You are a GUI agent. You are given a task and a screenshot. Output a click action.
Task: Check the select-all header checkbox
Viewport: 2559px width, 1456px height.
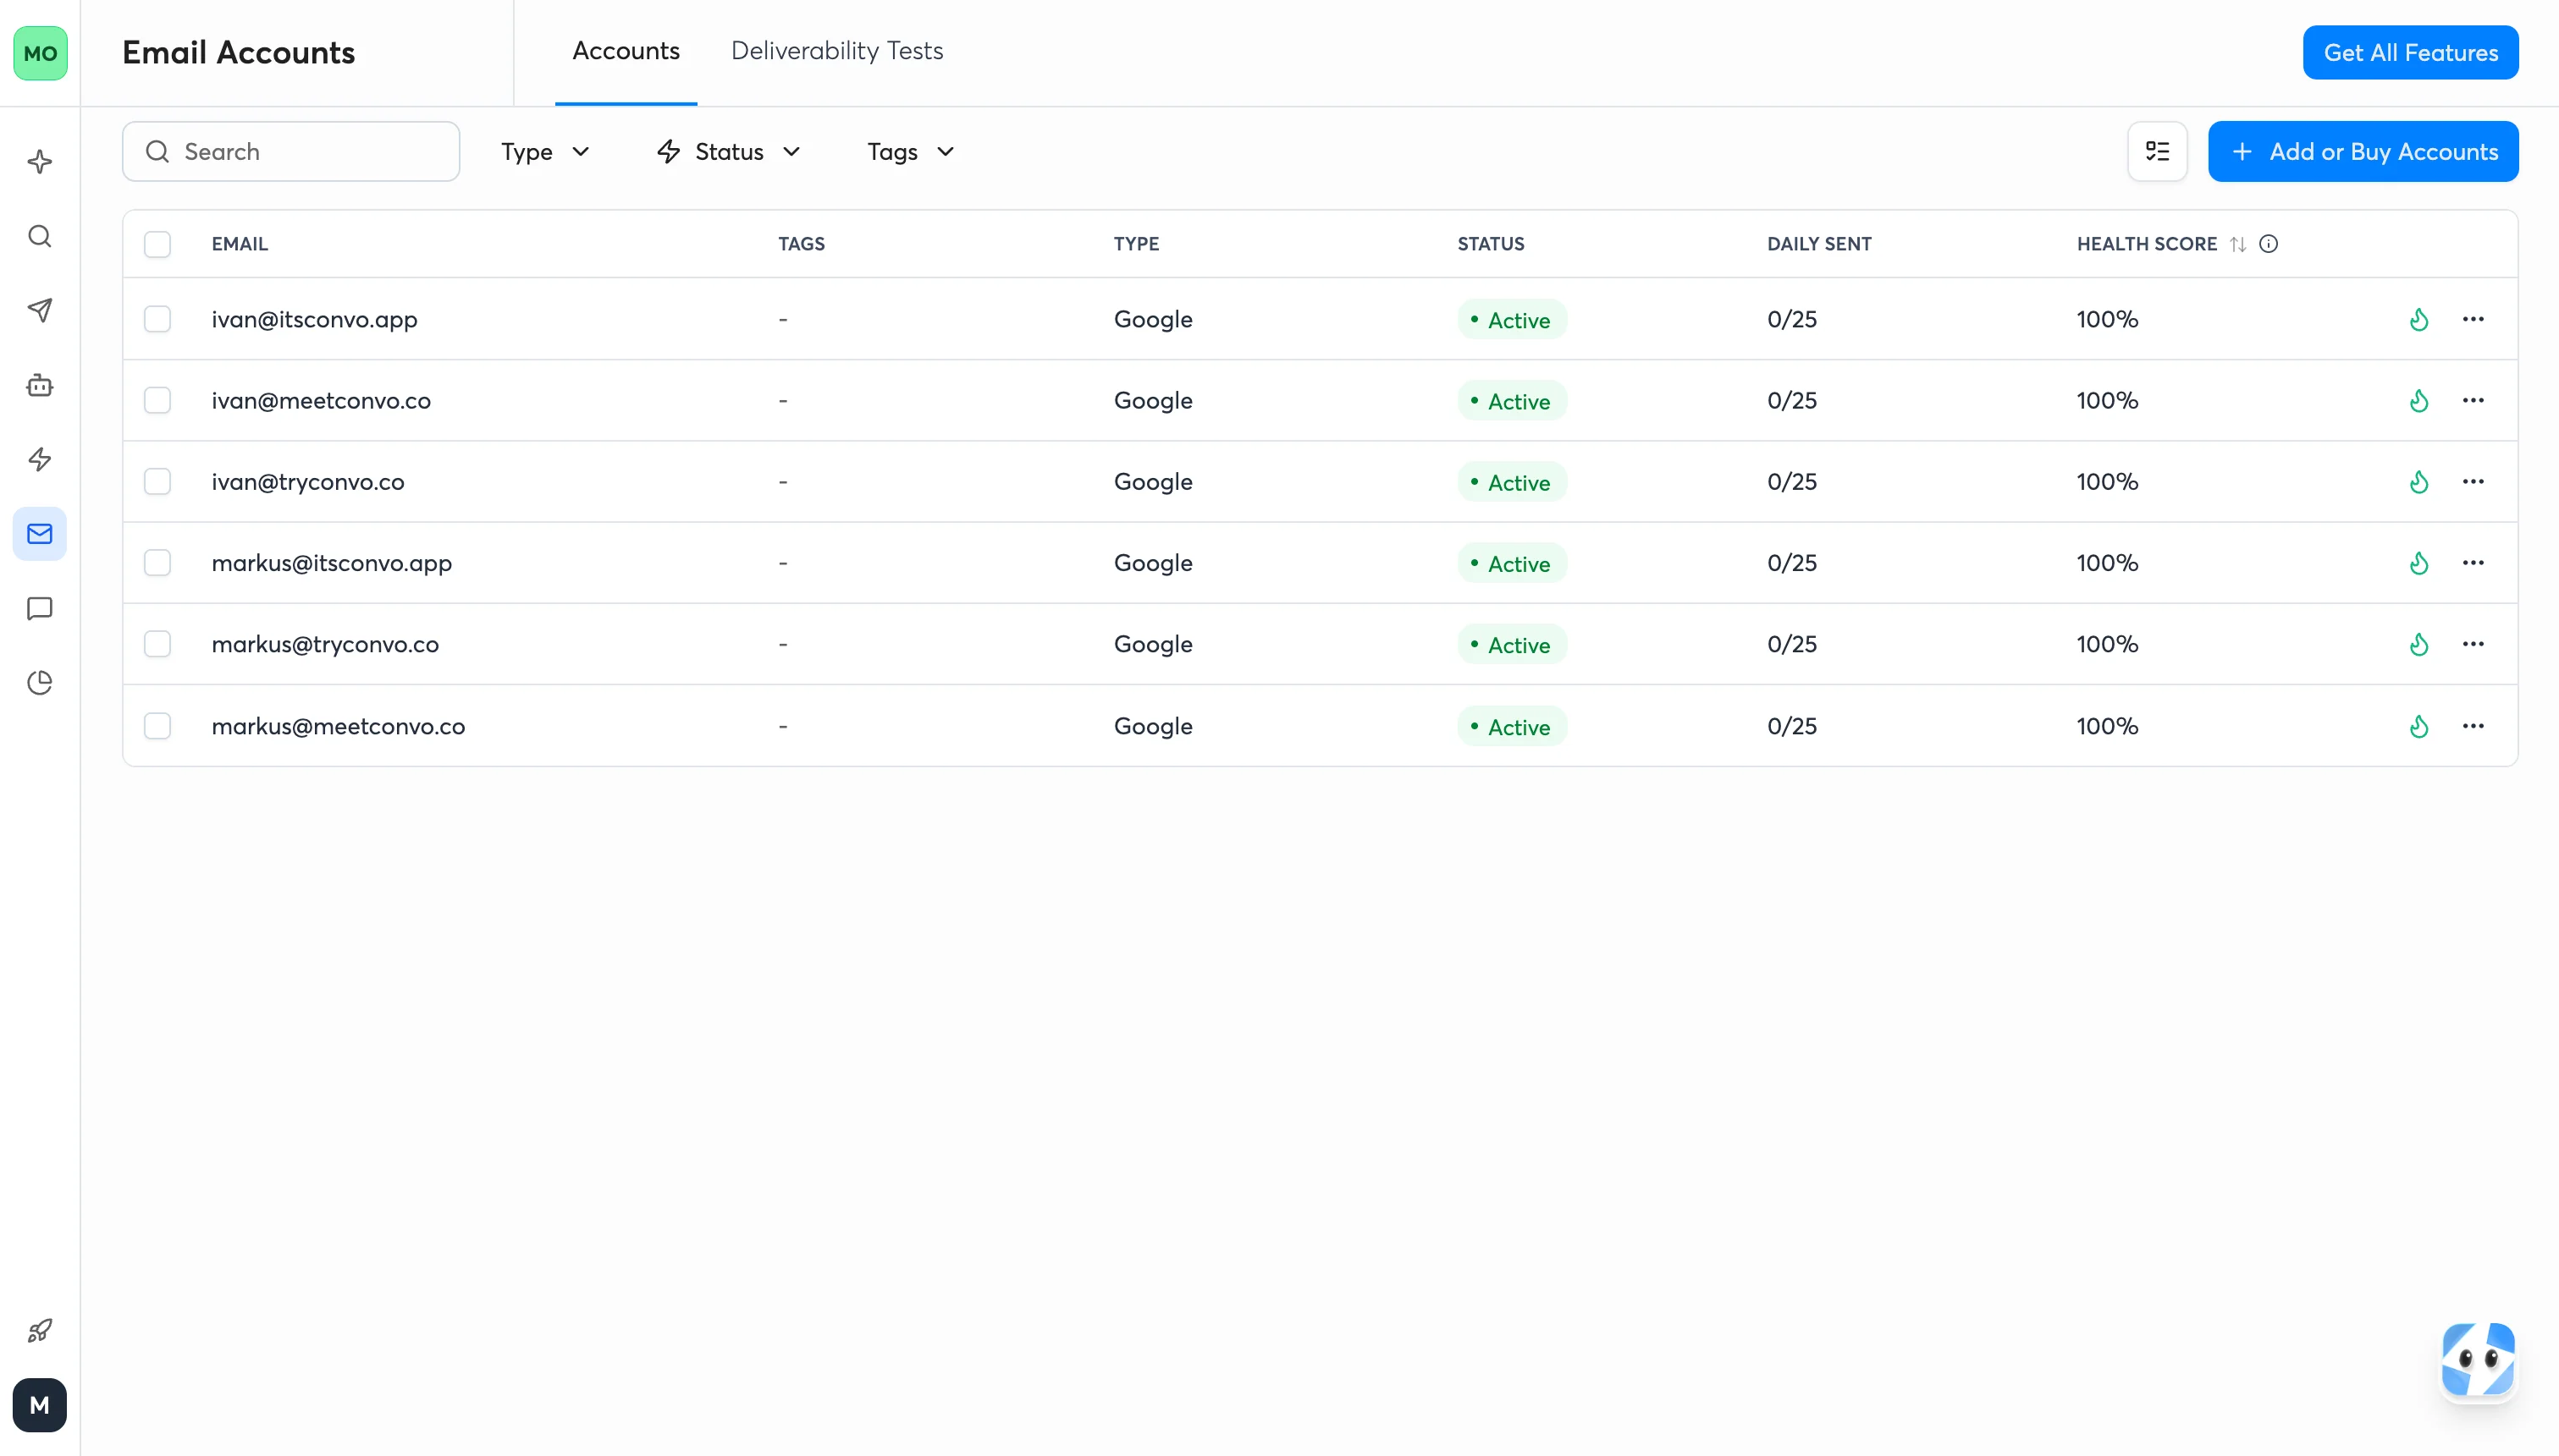[157, 244]
